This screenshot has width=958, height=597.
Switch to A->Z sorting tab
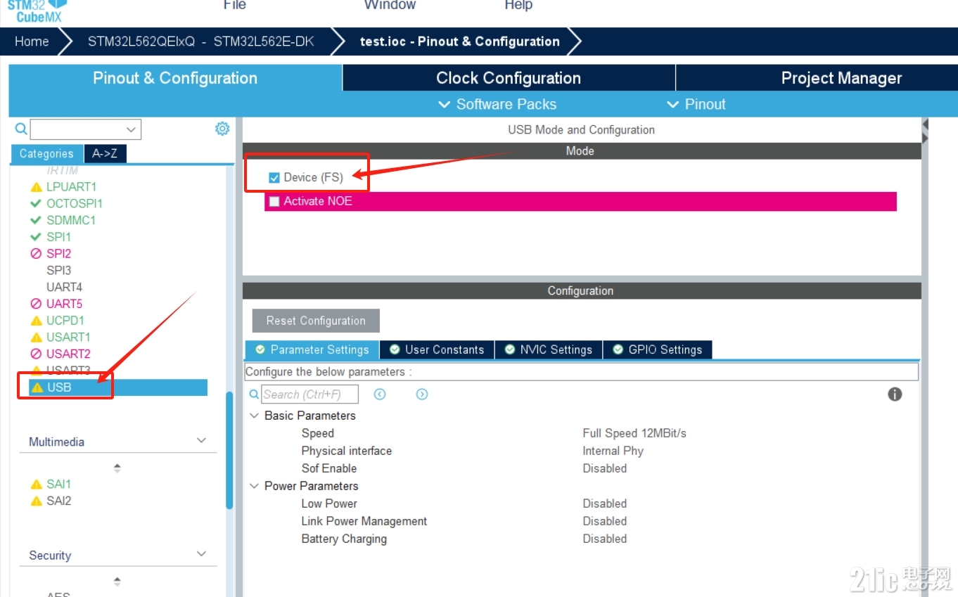(x=105, y=153)
